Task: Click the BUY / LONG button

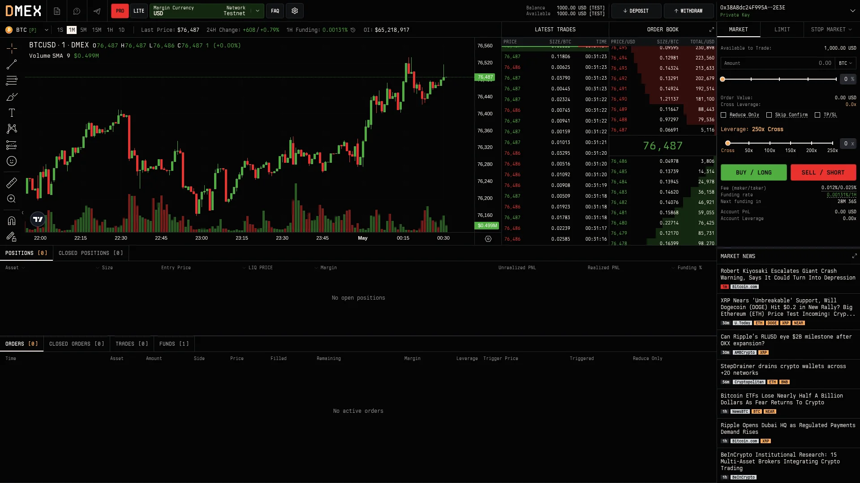Action: tap(753, 173)
